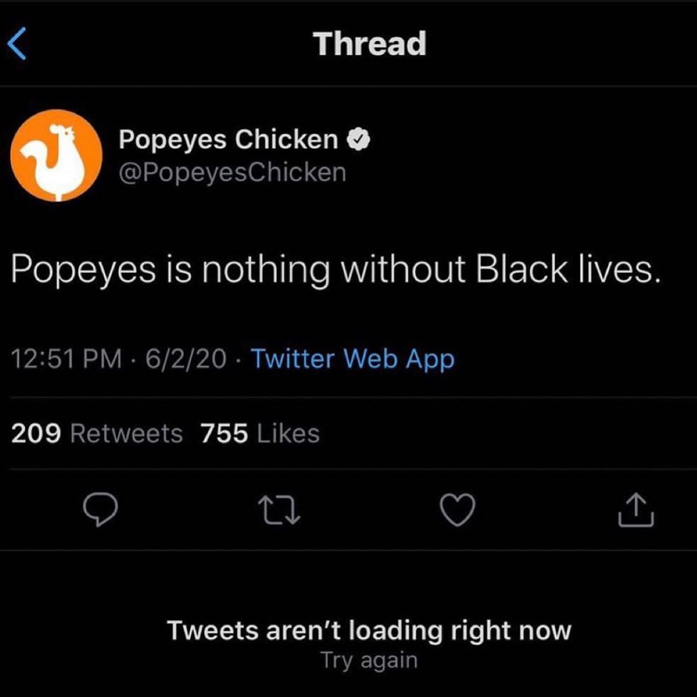Open the Popeyes Chicken display name
The height and width of the screenshot is (697, 697).
[228, 140]
